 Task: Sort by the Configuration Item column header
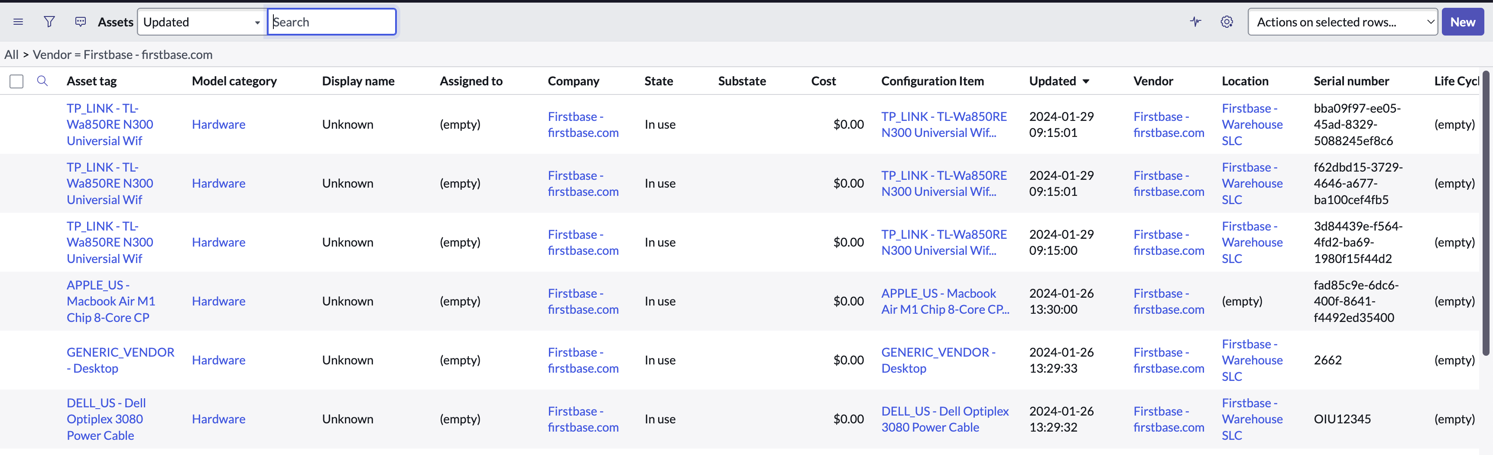[932, 81]
